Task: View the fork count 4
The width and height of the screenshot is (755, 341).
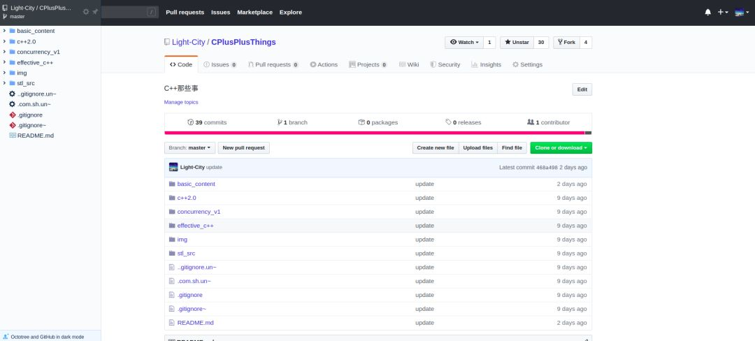Action: [586, 43]
